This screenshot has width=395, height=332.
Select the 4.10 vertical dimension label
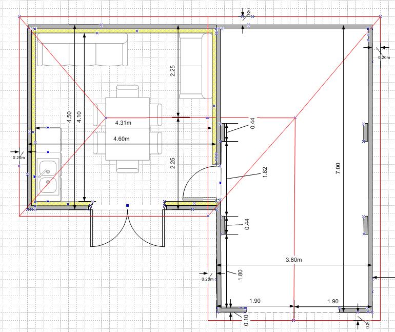point(78,116)
